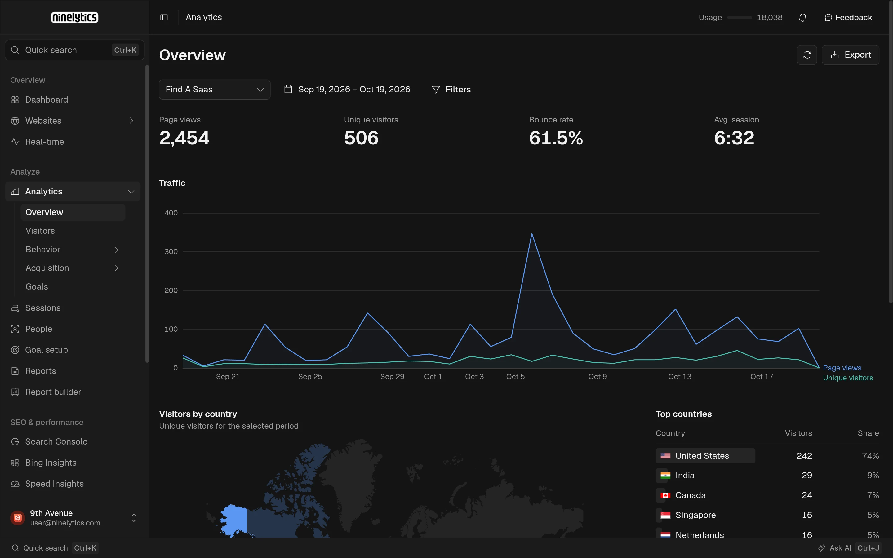Viewport: 893px width, 558px height.
Task: Click Quick search in the bottom bar
Action: click(x=54, y=548)
